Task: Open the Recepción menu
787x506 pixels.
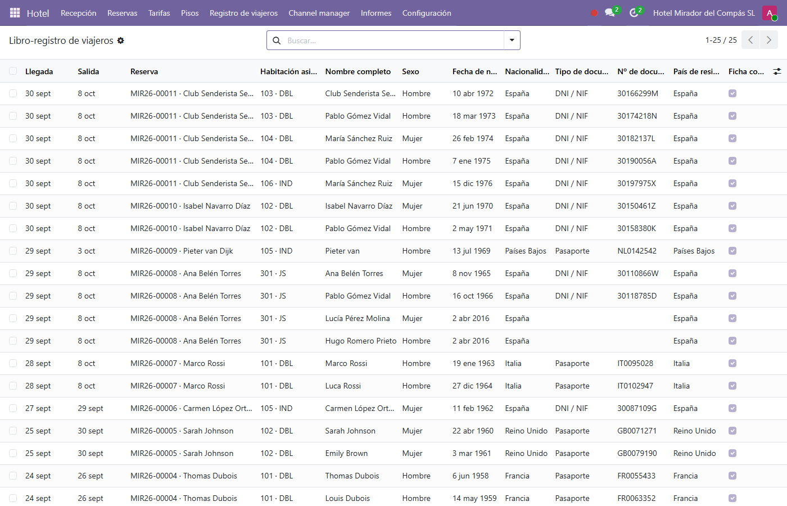Action: coord(79,13)
